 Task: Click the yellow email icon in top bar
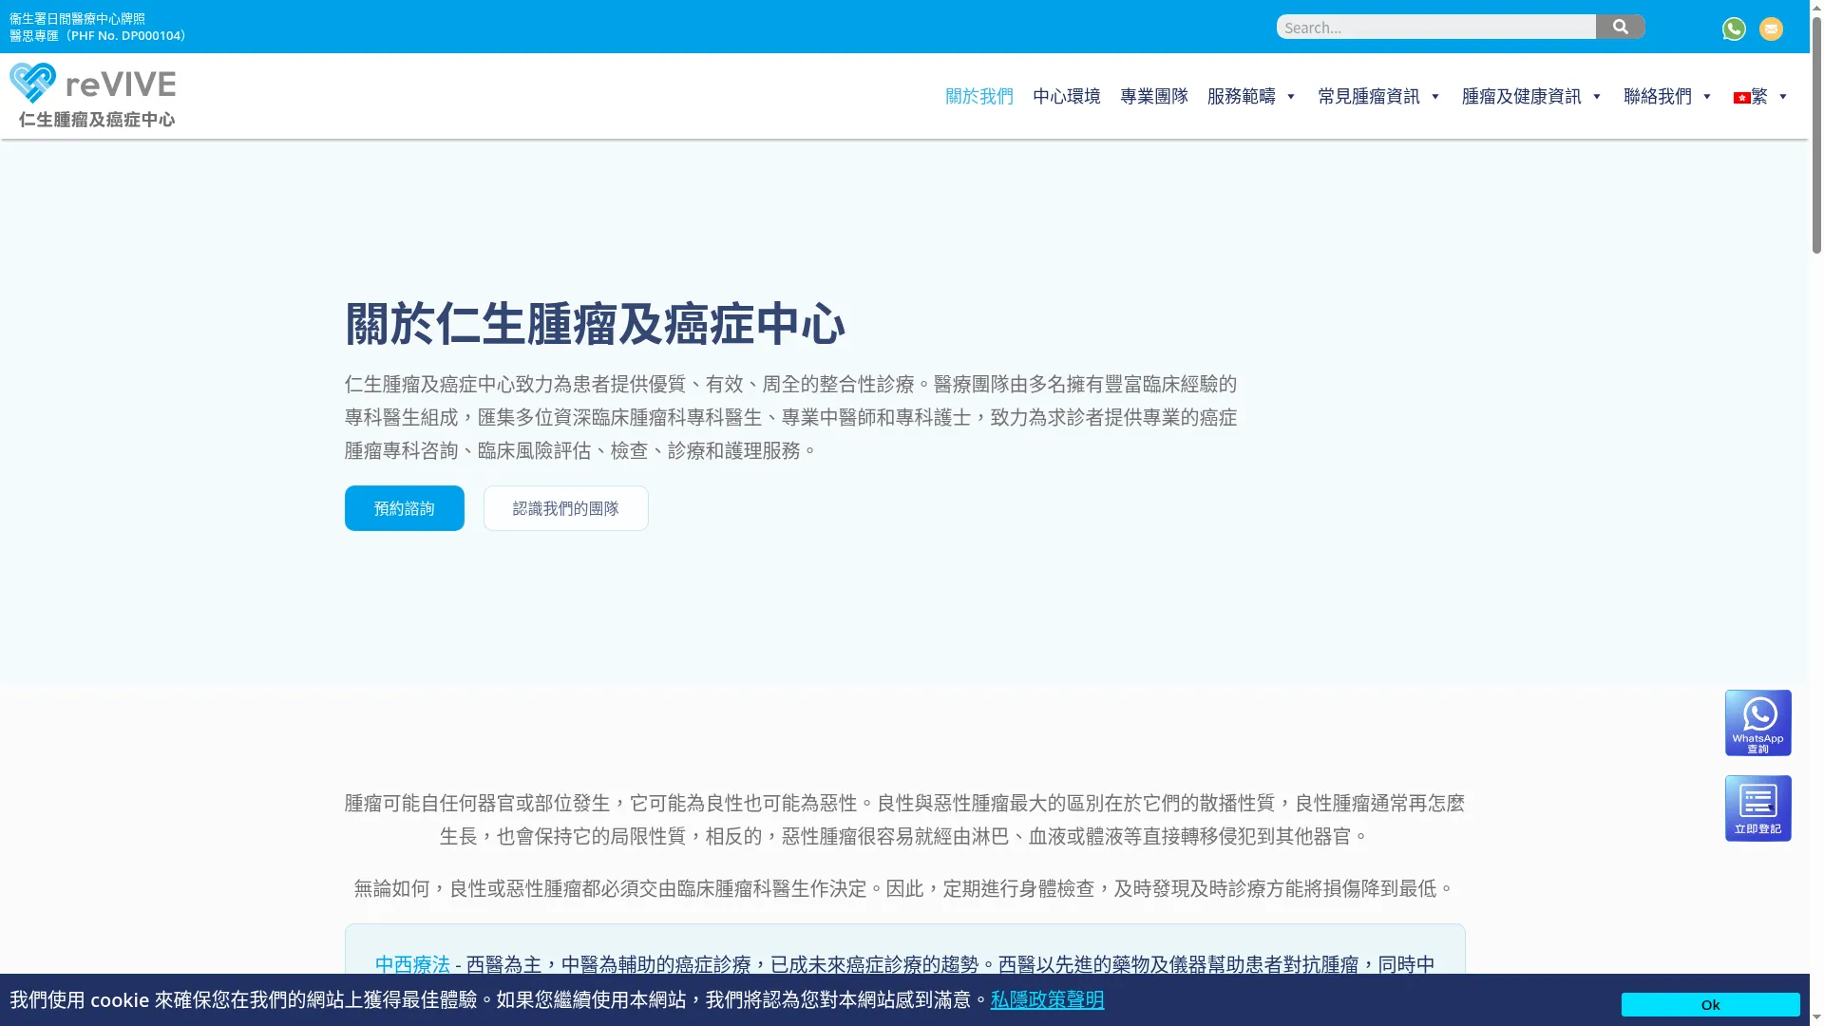tap(1771, 28)
